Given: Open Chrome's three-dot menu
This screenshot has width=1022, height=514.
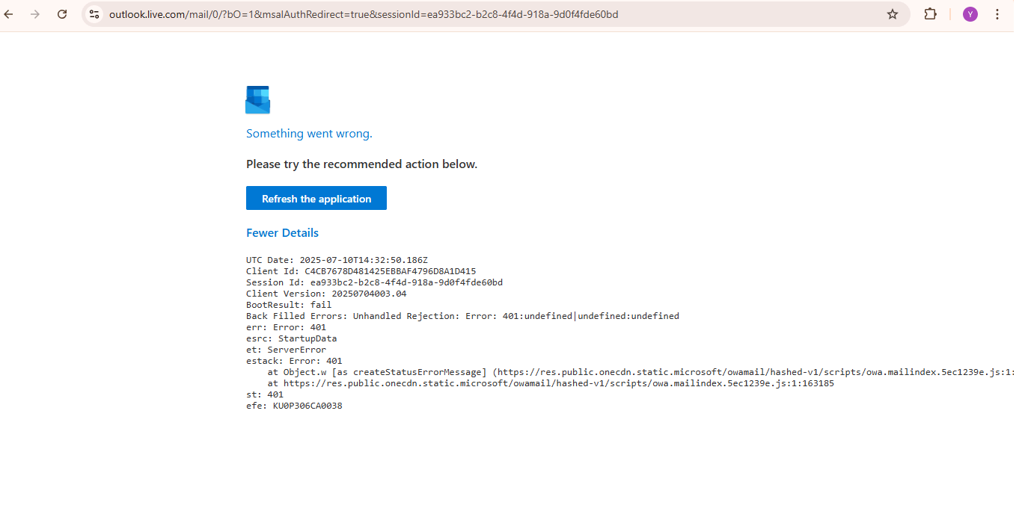Looking at the screenshot, I should 997,14.
